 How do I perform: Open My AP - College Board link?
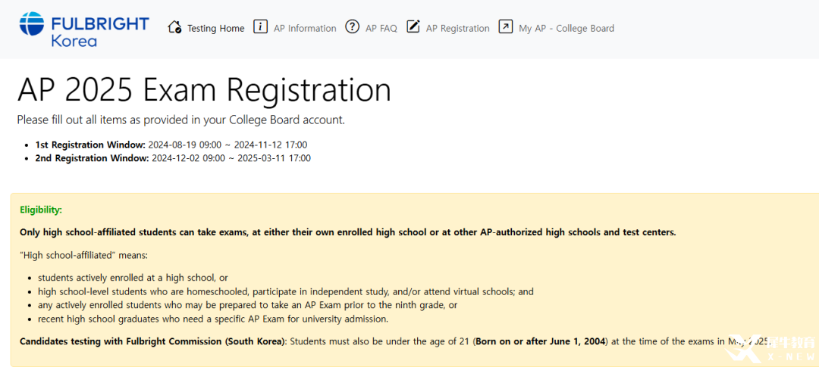[x=566, y=28]
